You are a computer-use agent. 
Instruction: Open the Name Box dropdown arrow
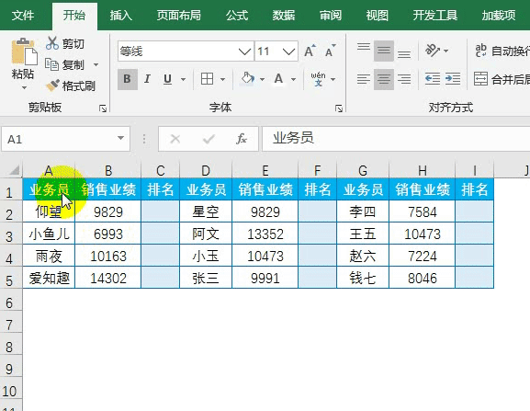click(120, 138)
